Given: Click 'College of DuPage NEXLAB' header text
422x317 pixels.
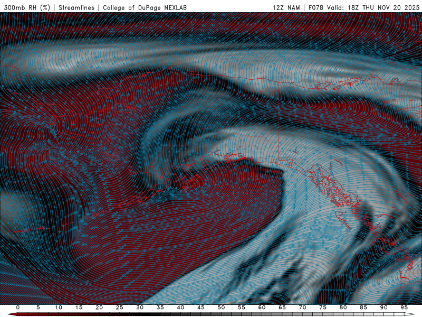Looking at the screenshot, I should tap(145, 7).
